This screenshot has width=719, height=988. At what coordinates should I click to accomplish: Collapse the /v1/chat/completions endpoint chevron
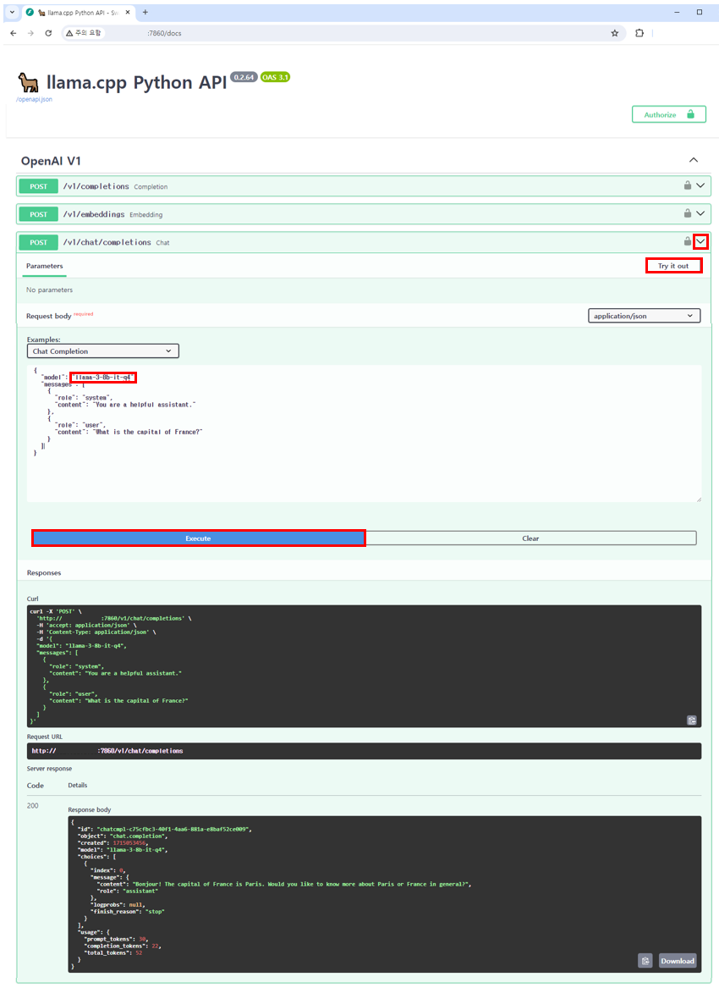click(700, 241)
